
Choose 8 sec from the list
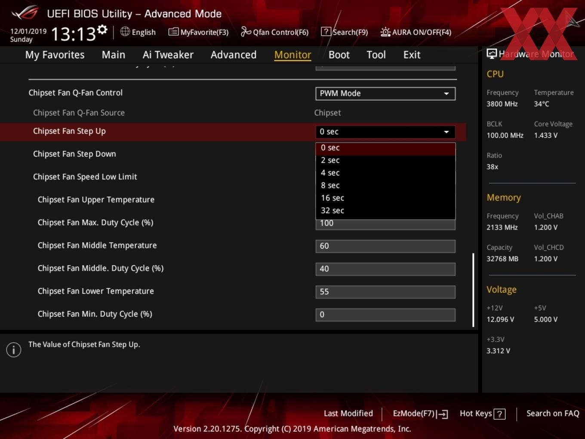pyautogui.click(x=385, y=185)
